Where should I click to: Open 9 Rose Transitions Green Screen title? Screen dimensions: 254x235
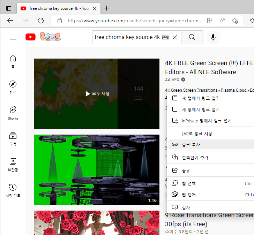coord(209,220)
